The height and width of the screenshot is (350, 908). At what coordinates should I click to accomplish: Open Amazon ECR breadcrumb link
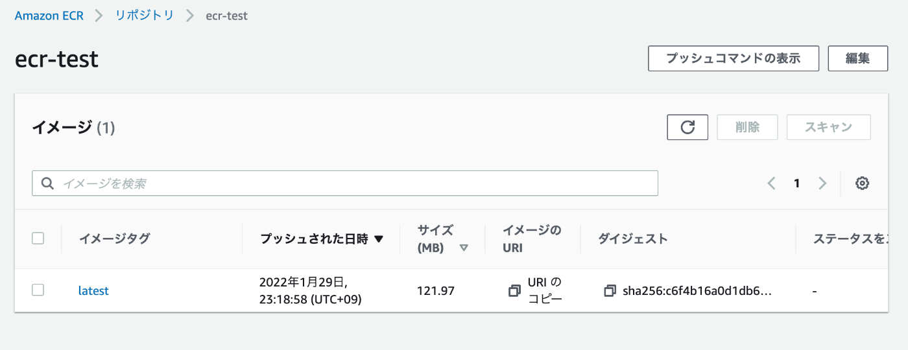tap(49, 16)
